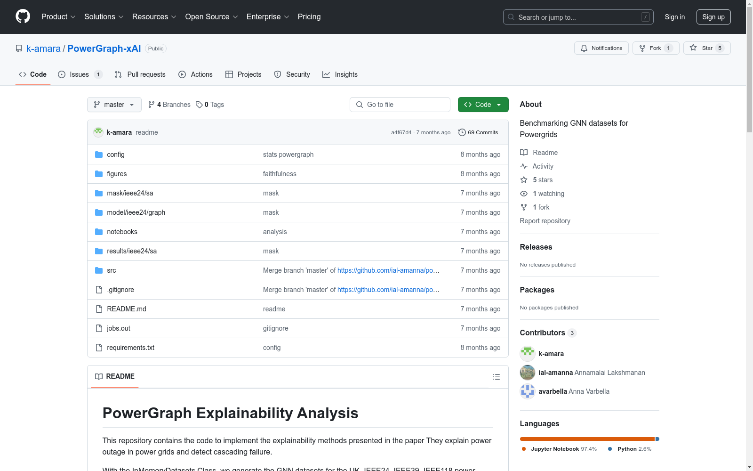Click the config folder icon
Image resolution: width=753 pixels, height=471 pixels.
click(x=99, y=154)
